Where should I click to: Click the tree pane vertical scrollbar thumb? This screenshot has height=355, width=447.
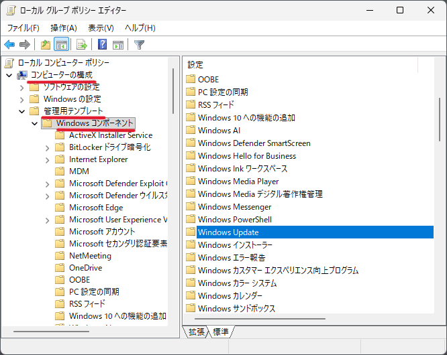point(173,91)
